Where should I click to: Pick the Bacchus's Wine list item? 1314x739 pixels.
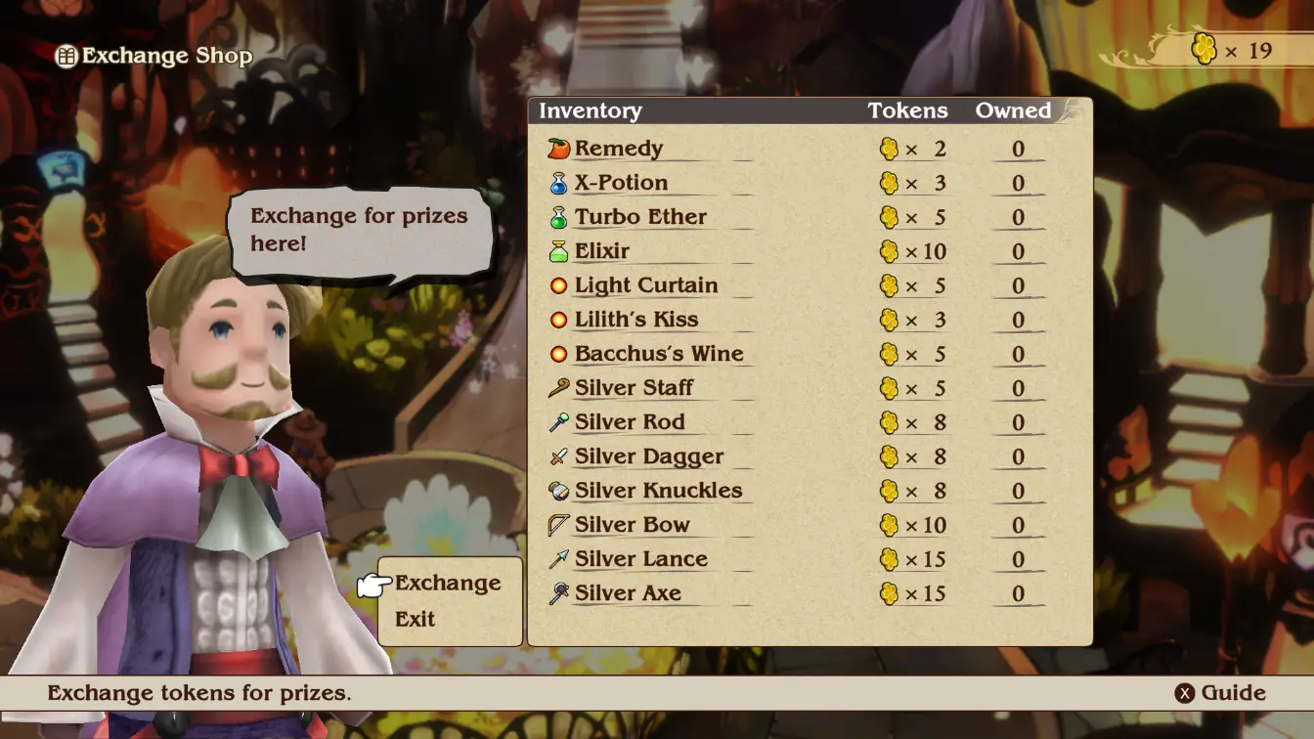796,354
